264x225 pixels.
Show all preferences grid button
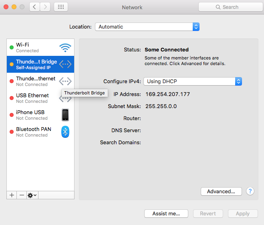tap(60, 7)
